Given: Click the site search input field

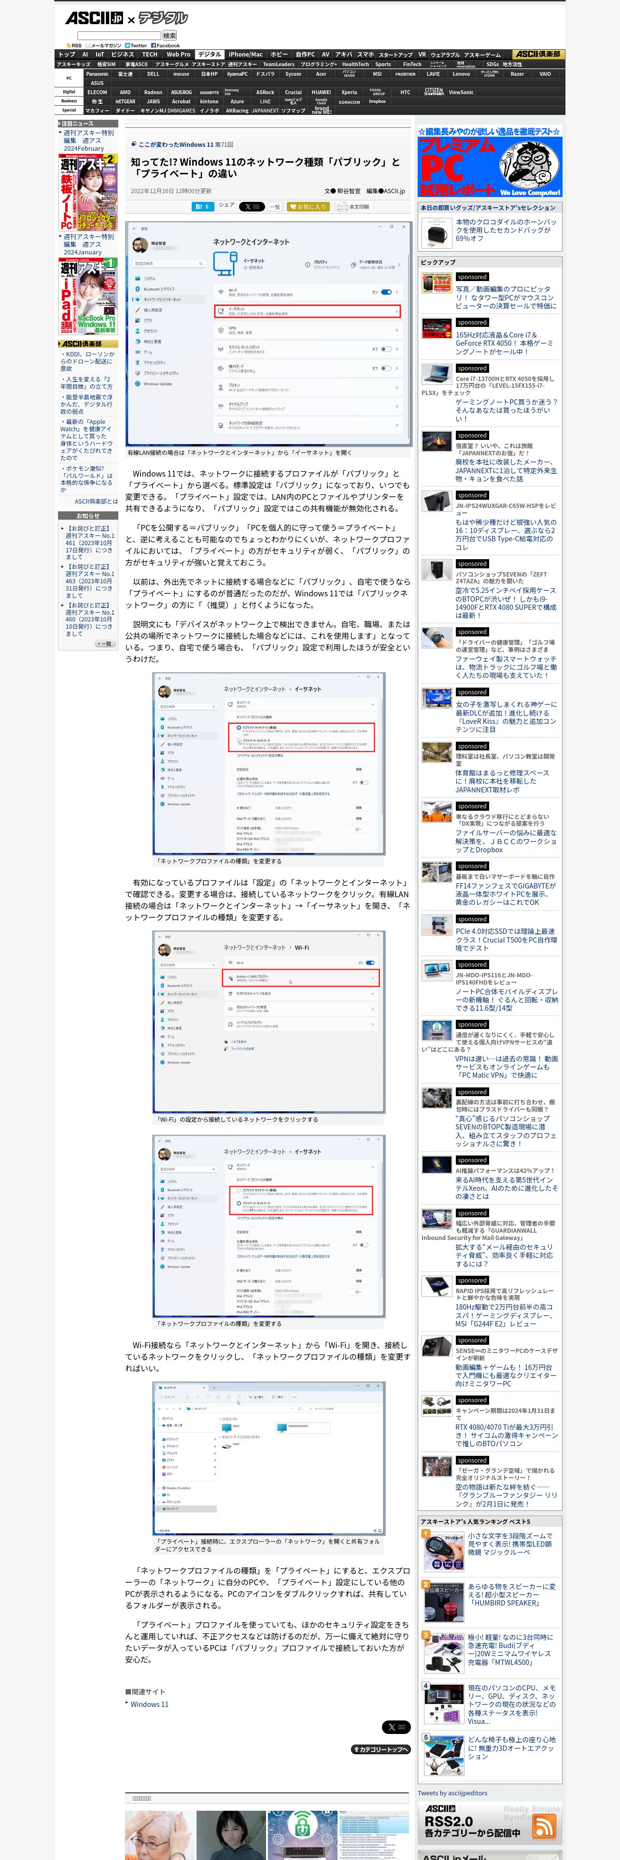Looking at the screenshot, I should (119, 35).
